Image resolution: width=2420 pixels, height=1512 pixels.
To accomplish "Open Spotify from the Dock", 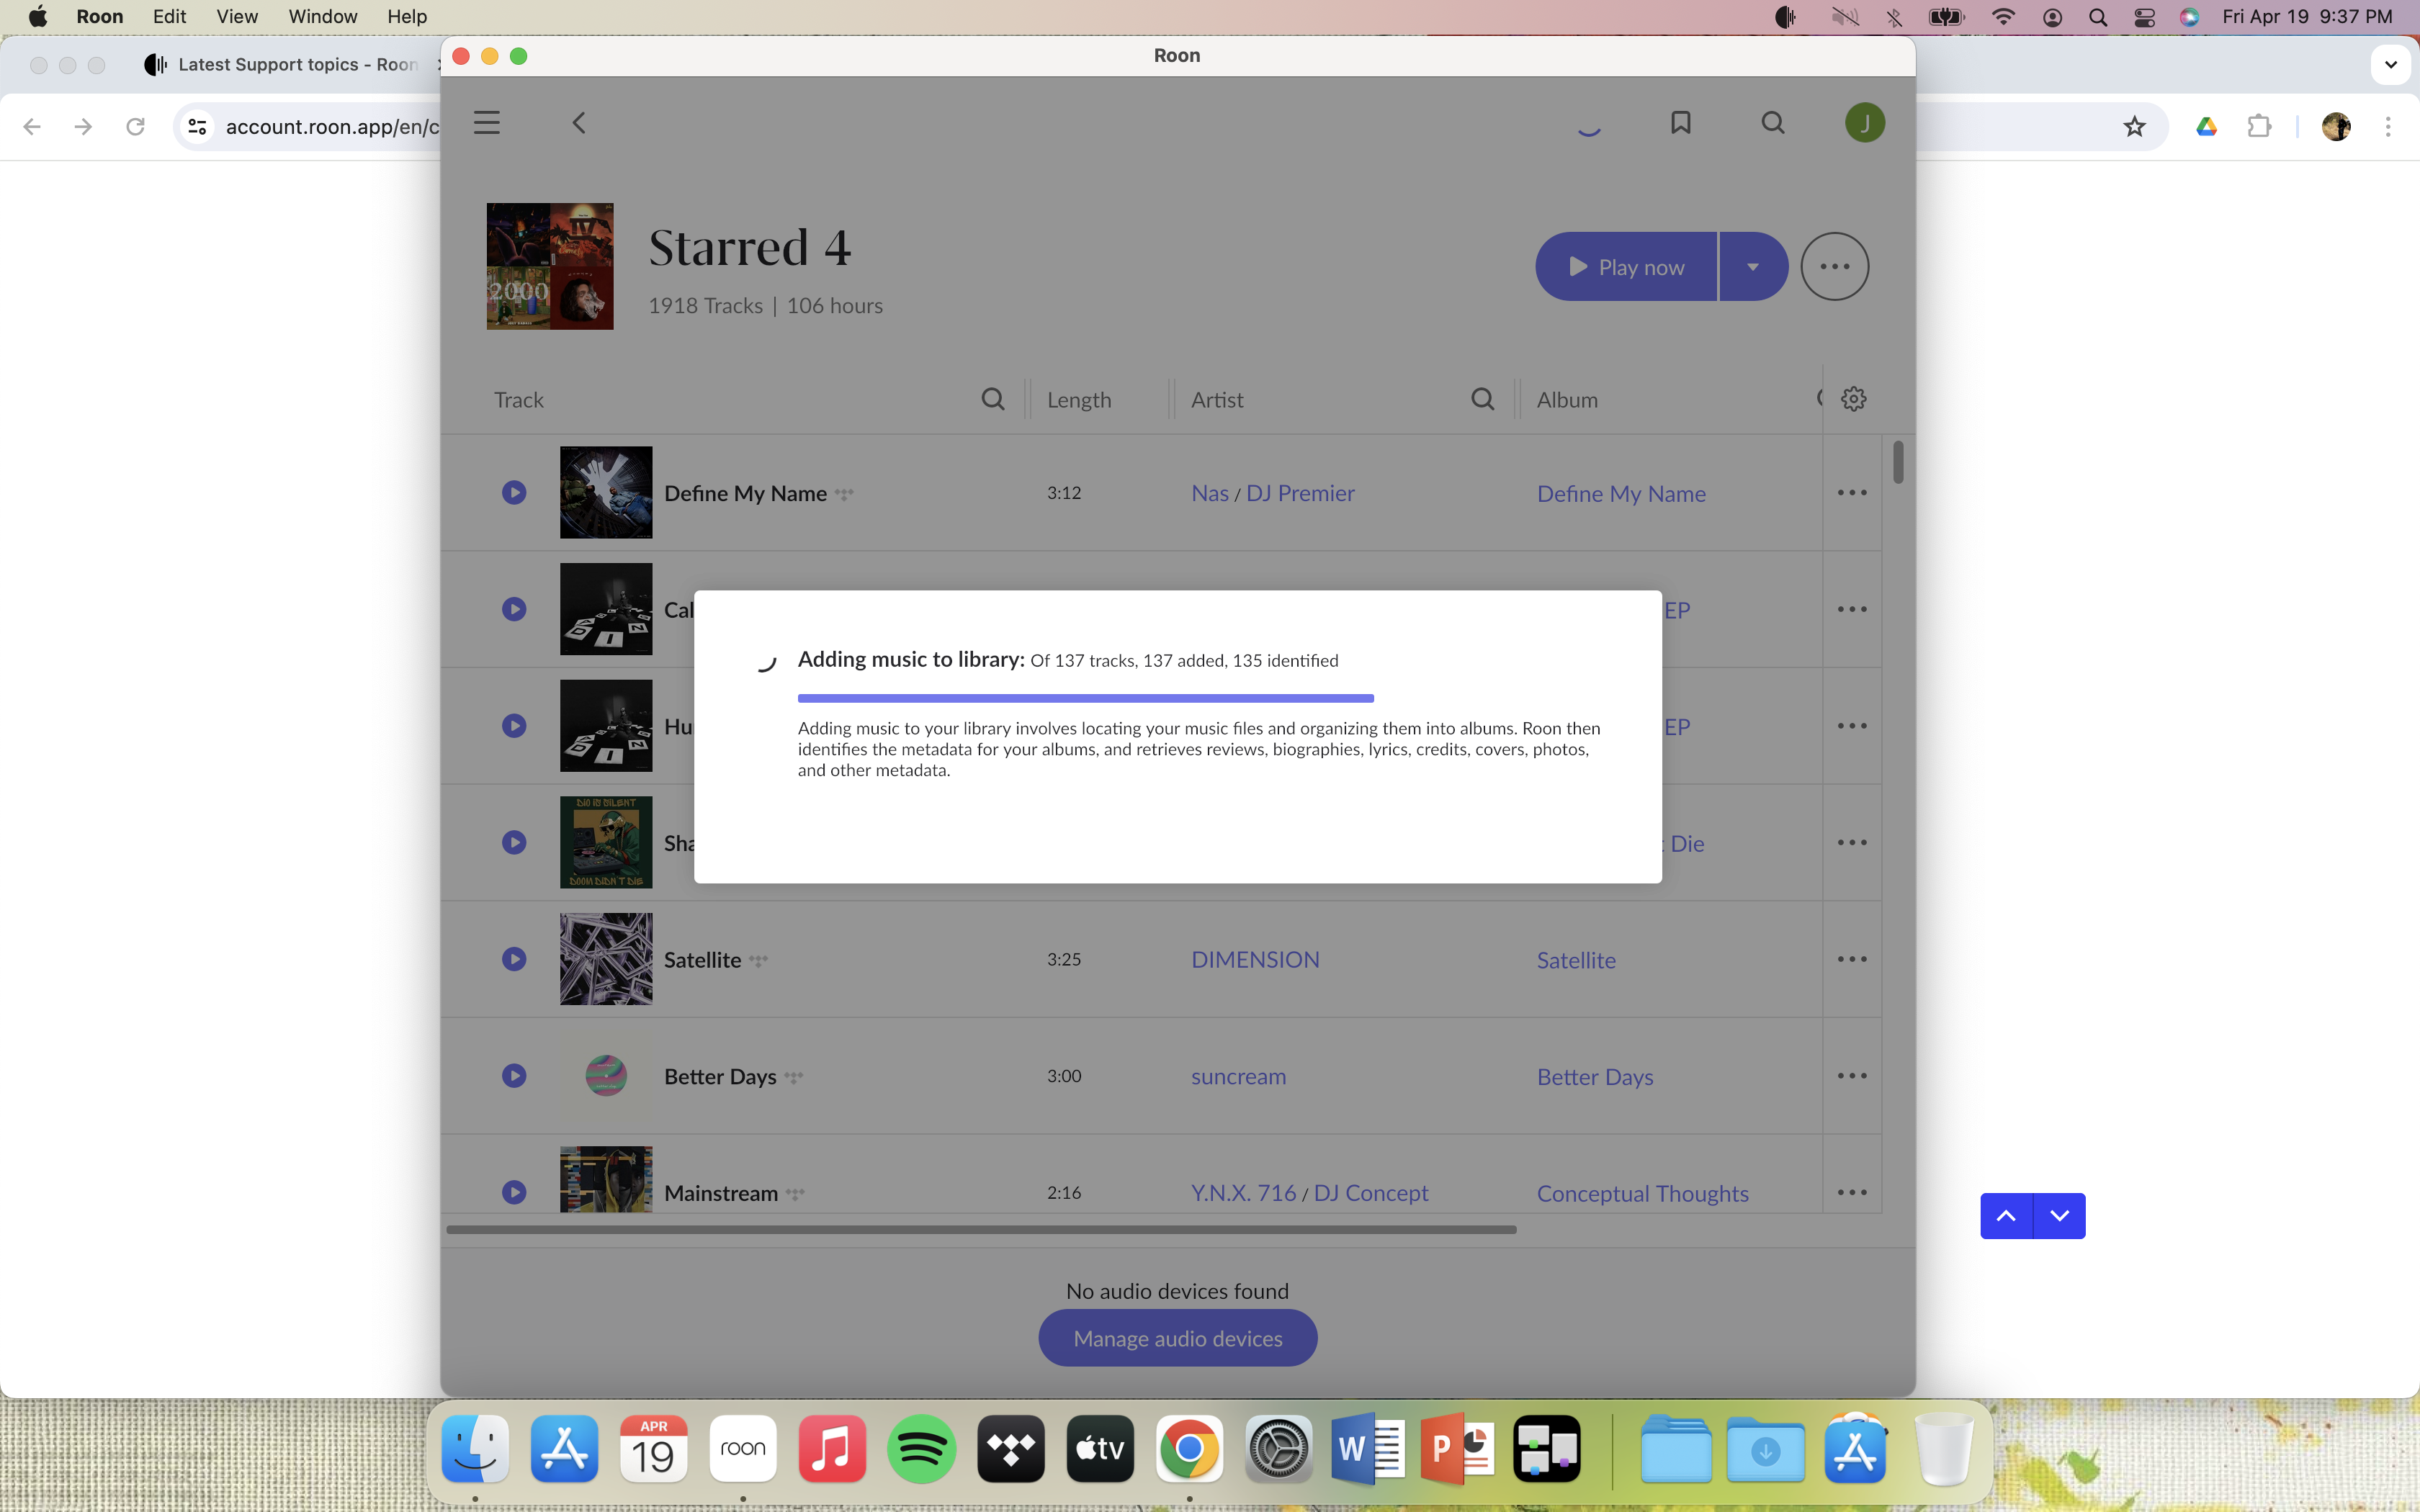I will point(921,1448).
